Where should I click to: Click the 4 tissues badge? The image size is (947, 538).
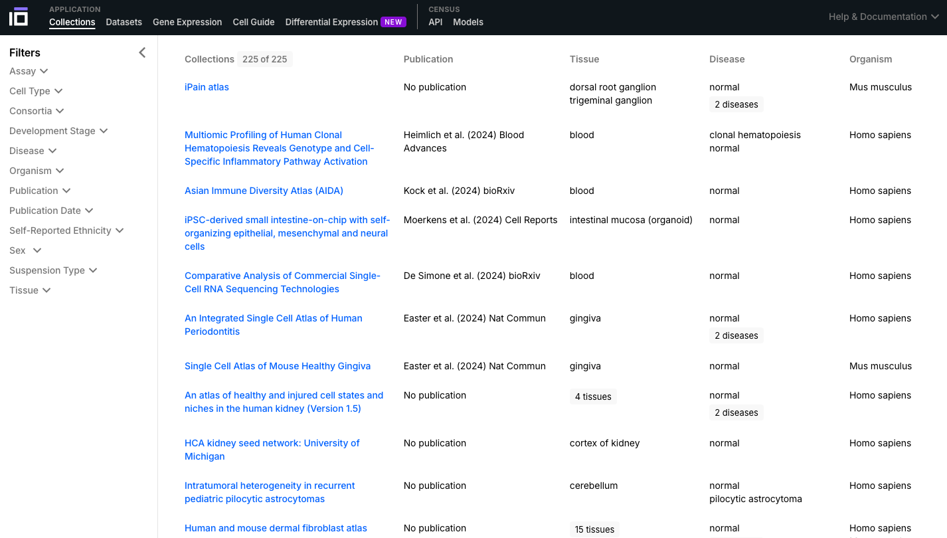(593, 397)
